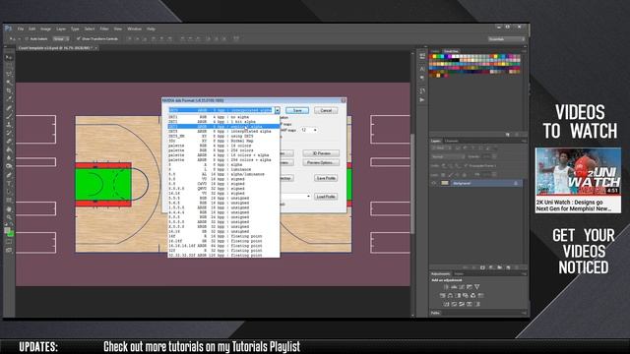Select the Eraser tool
The image size is (630, 354).
[9, 142]
